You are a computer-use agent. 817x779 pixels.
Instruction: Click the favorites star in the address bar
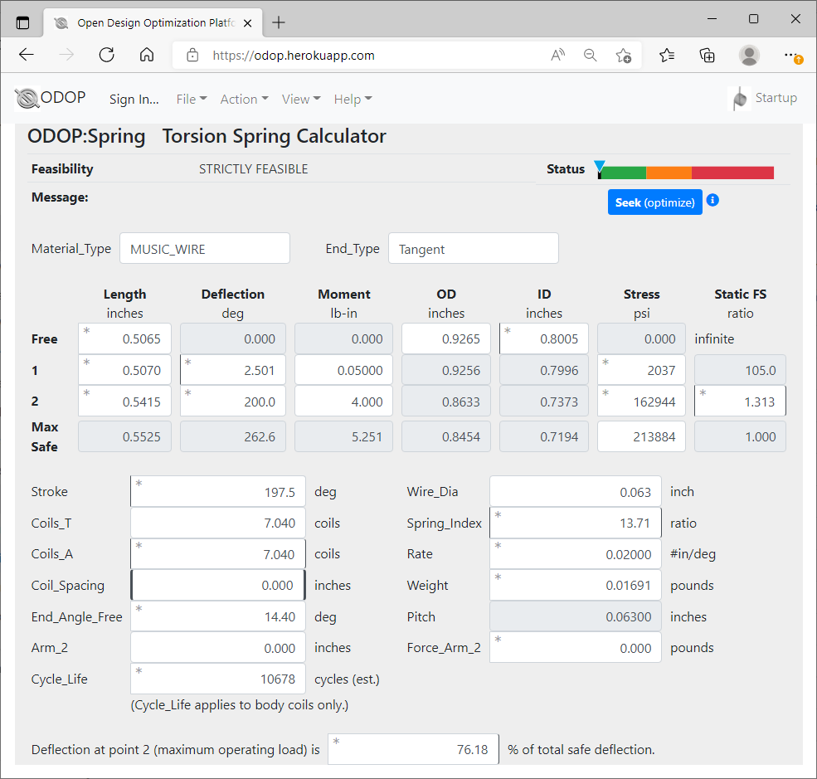click(624, 55)
